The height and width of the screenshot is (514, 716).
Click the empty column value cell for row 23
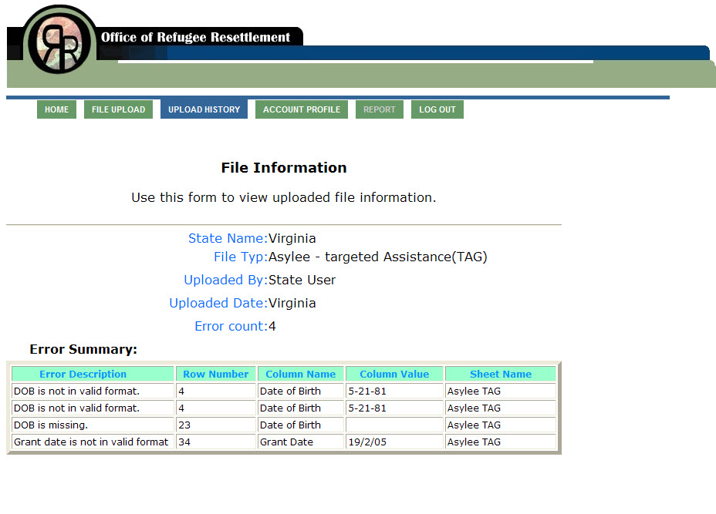coord(394,425)
